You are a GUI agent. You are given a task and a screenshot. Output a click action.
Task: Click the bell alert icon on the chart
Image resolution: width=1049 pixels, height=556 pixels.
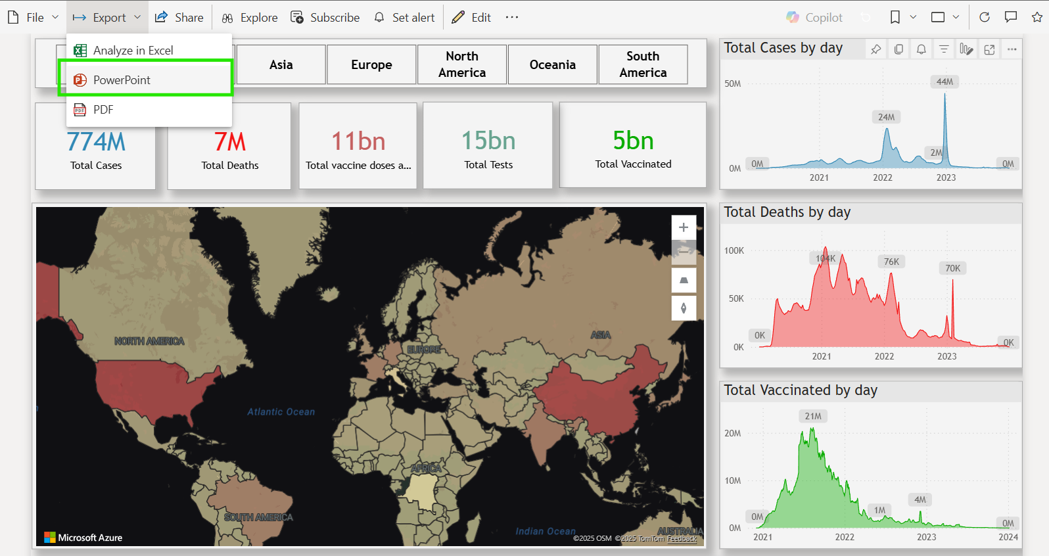(921, 49)
